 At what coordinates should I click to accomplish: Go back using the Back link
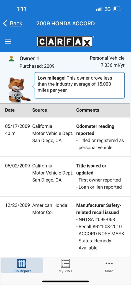click(x=16, y=23)
